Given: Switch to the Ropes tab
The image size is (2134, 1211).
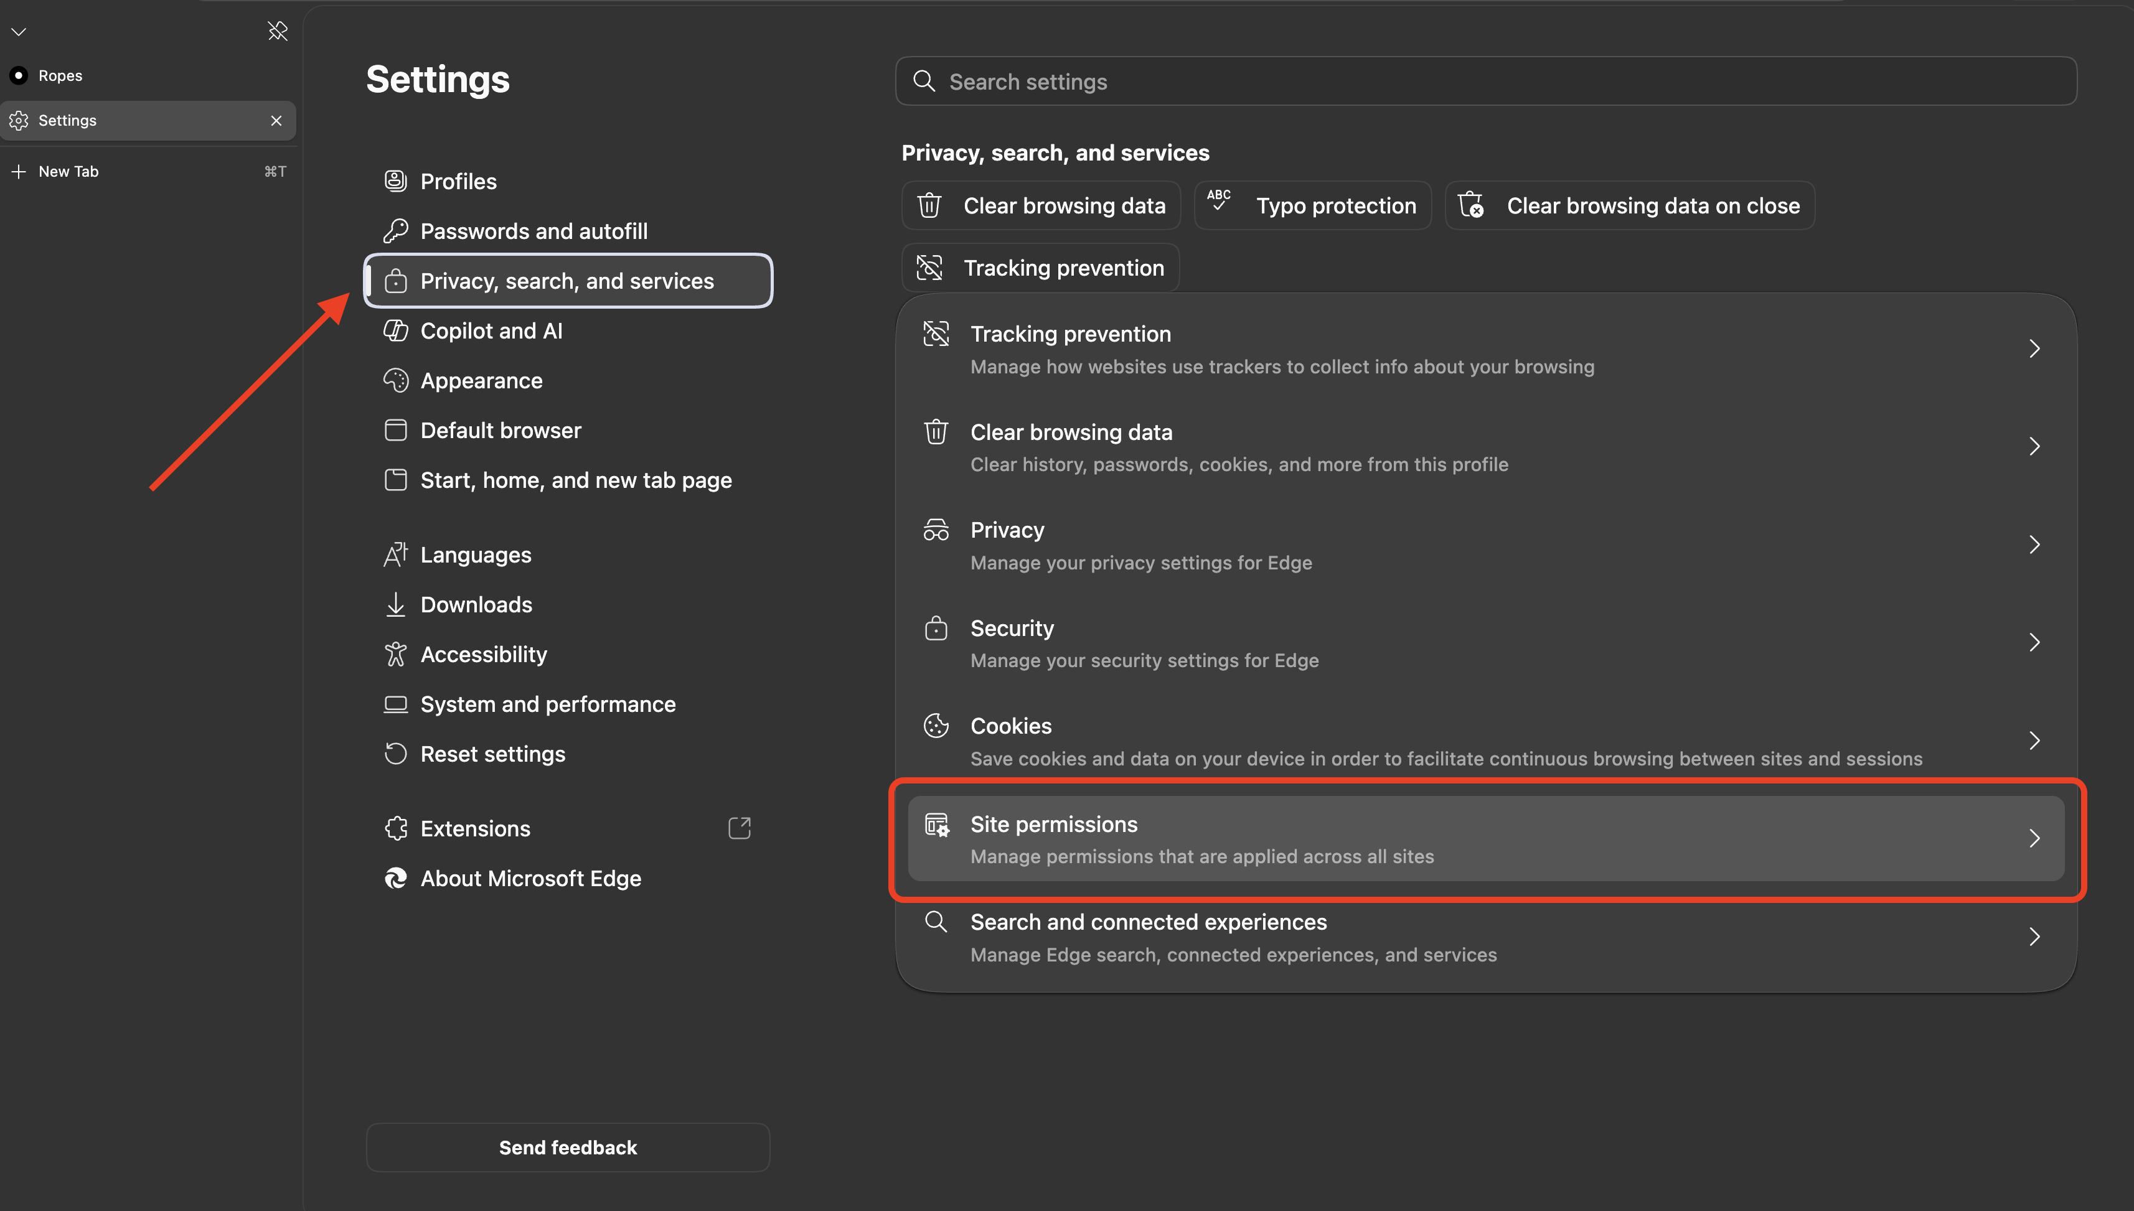Looking at the screenshot, I should [148, 75].
